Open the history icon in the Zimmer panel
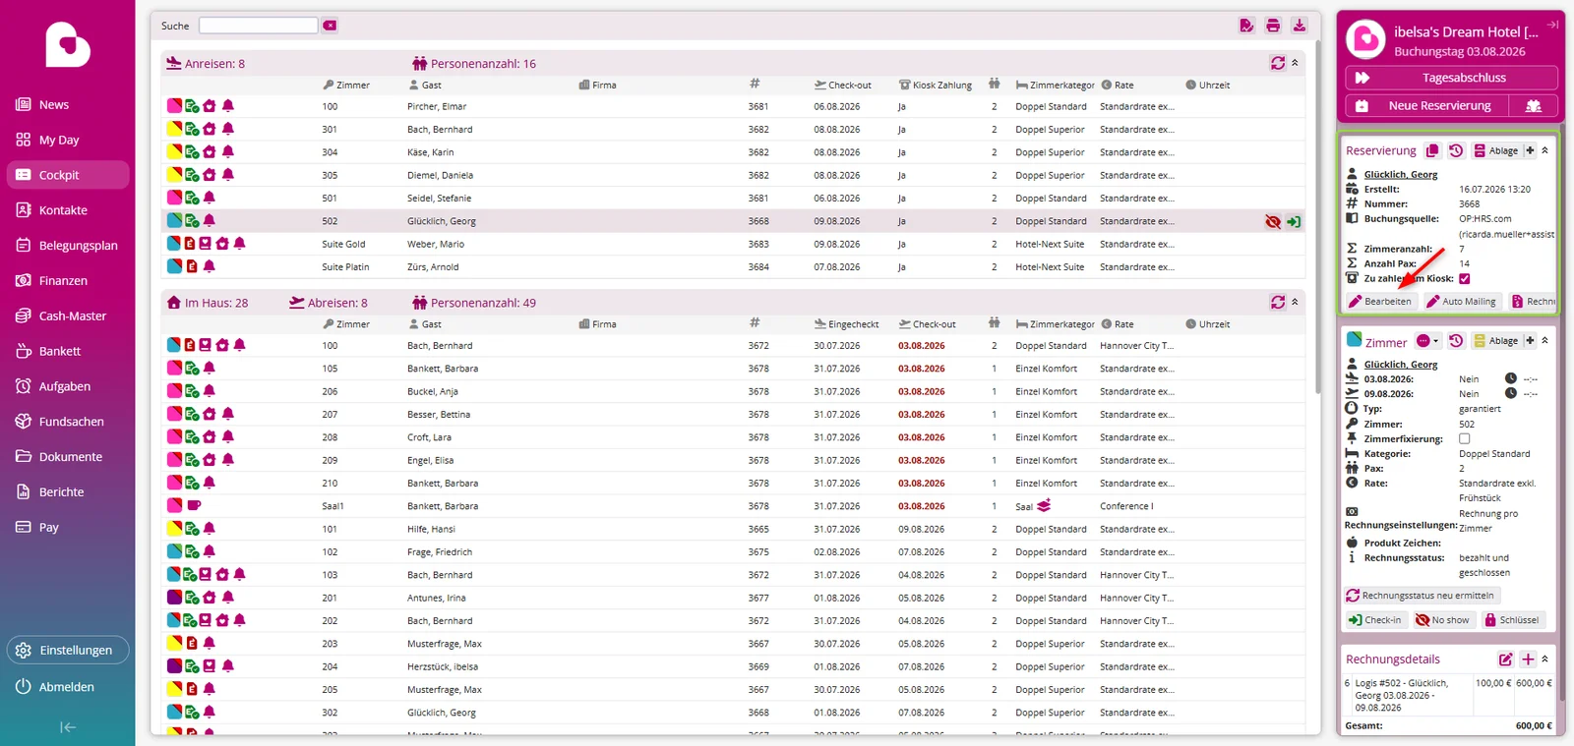The image size is (1574, 746). [x=1456, y=340]
